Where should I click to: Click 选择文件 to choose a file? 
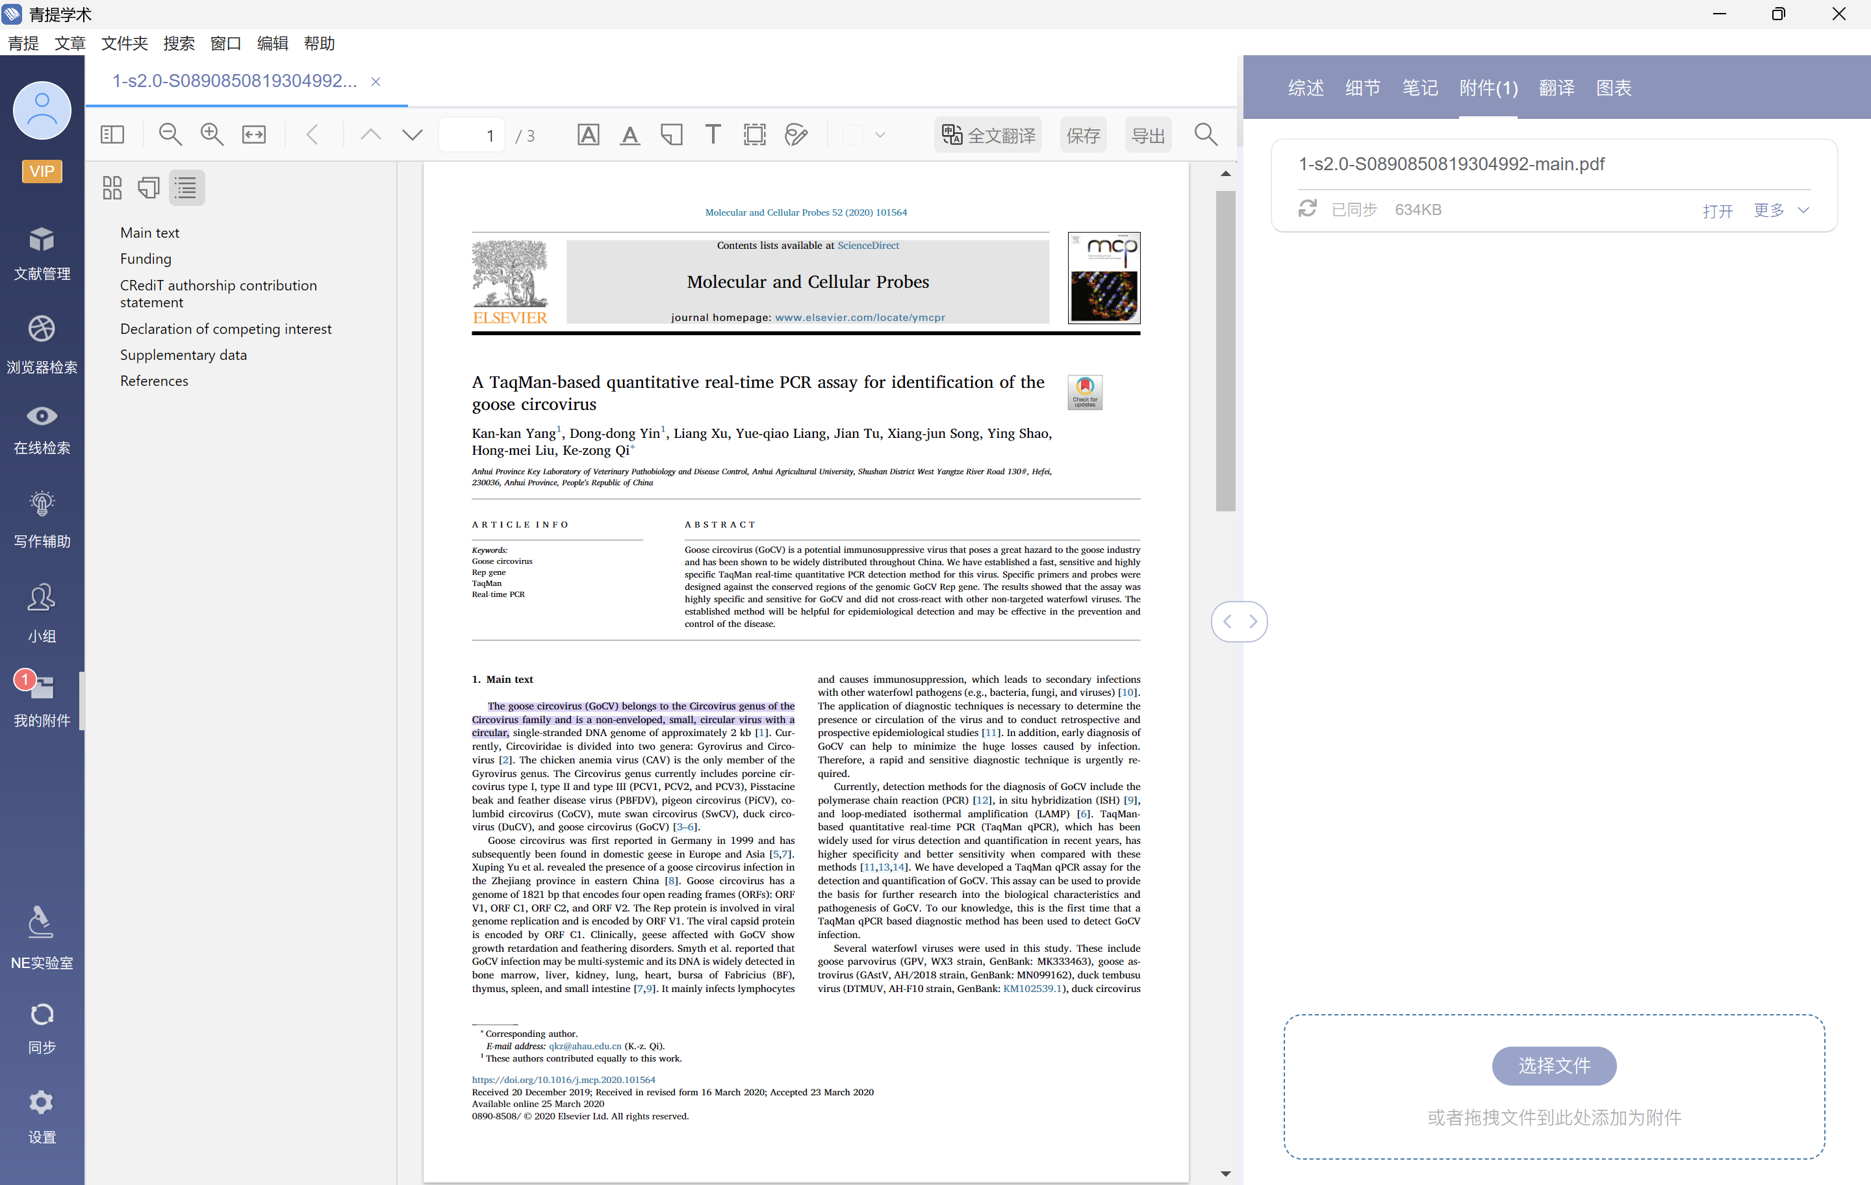click(1554, 1065)
